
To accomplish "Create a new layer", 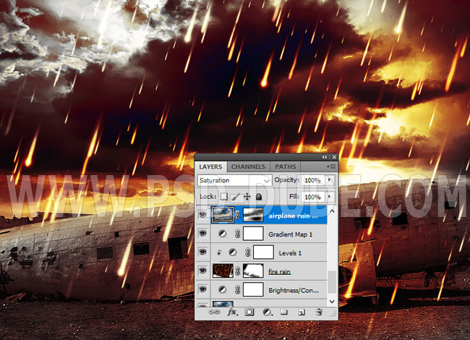I will coord(301,313).
